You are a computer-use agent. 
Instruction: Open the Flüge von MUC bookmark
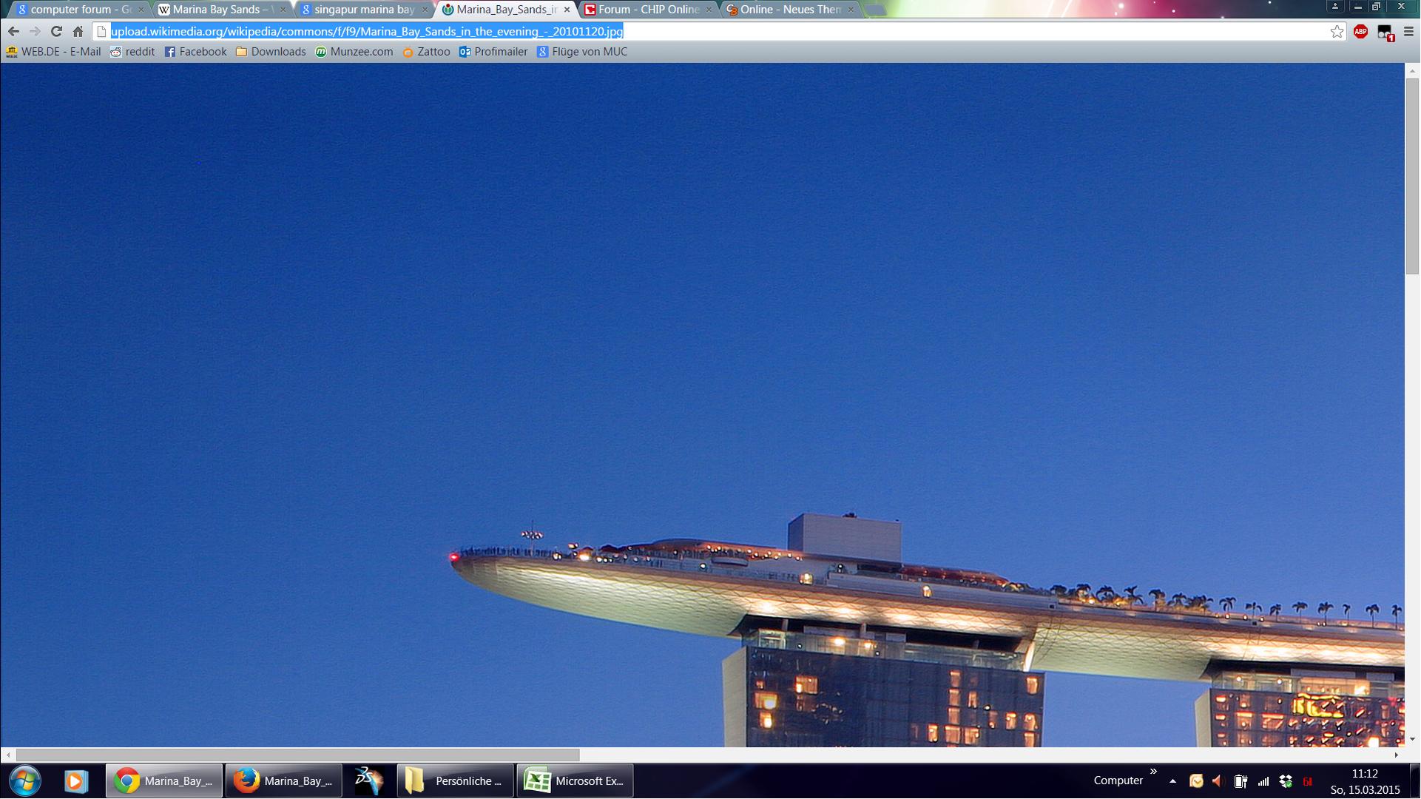tap(582, 52)
